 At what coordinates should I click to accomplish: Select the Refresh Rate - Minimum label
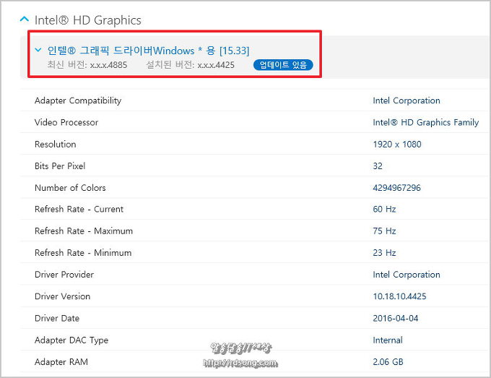(83, 253)
